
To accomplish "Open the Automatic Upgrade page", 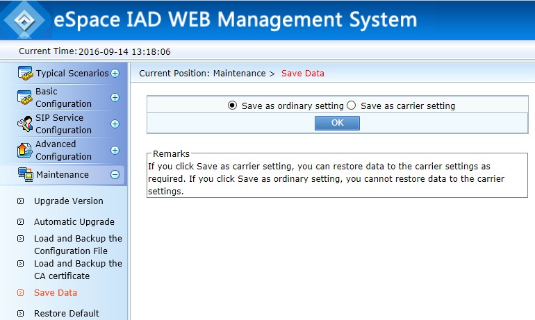I will (74, 222).
